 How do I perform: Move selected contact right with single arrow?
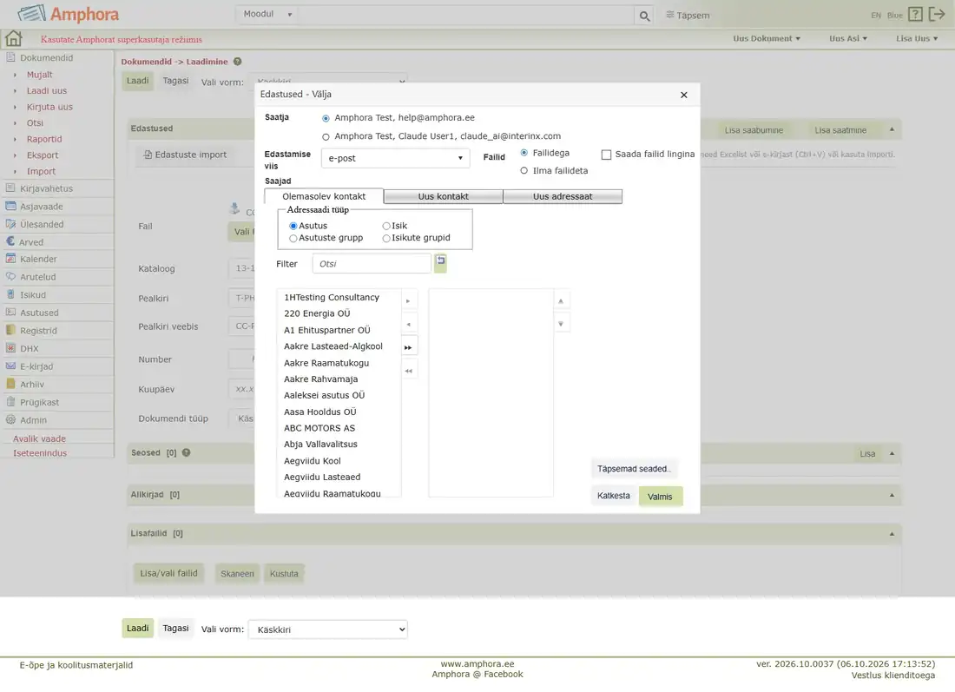(x=408, y=301)
